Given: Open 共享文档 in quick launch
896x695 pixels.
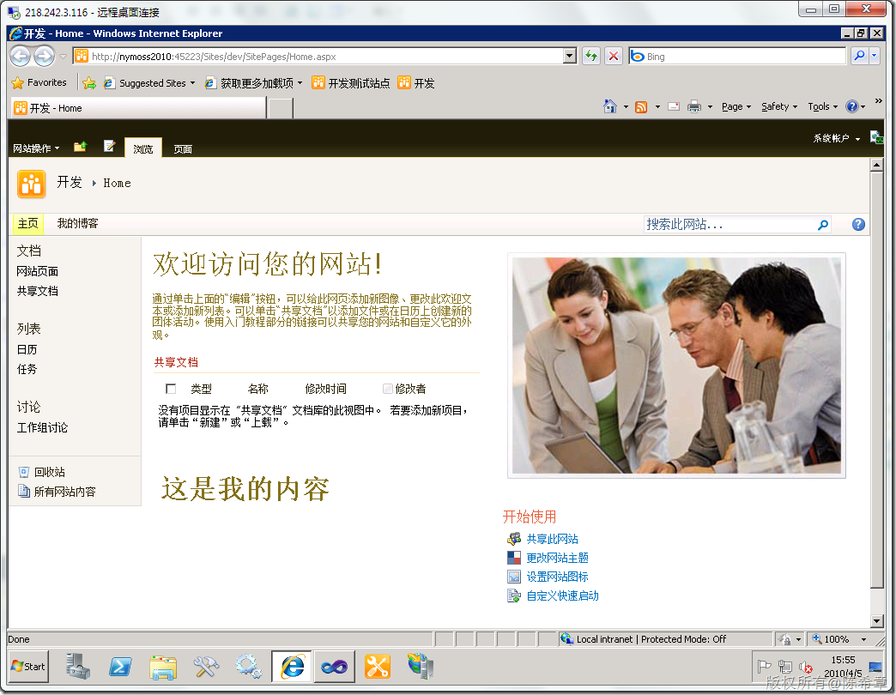Looking at the screenshot, I should coord(38,291).
